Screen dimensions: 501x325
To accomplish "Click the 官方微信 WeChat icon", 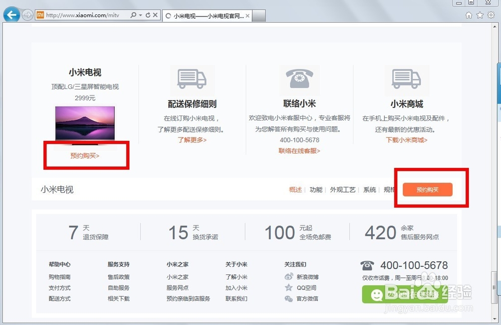I will tap(289, 298).
